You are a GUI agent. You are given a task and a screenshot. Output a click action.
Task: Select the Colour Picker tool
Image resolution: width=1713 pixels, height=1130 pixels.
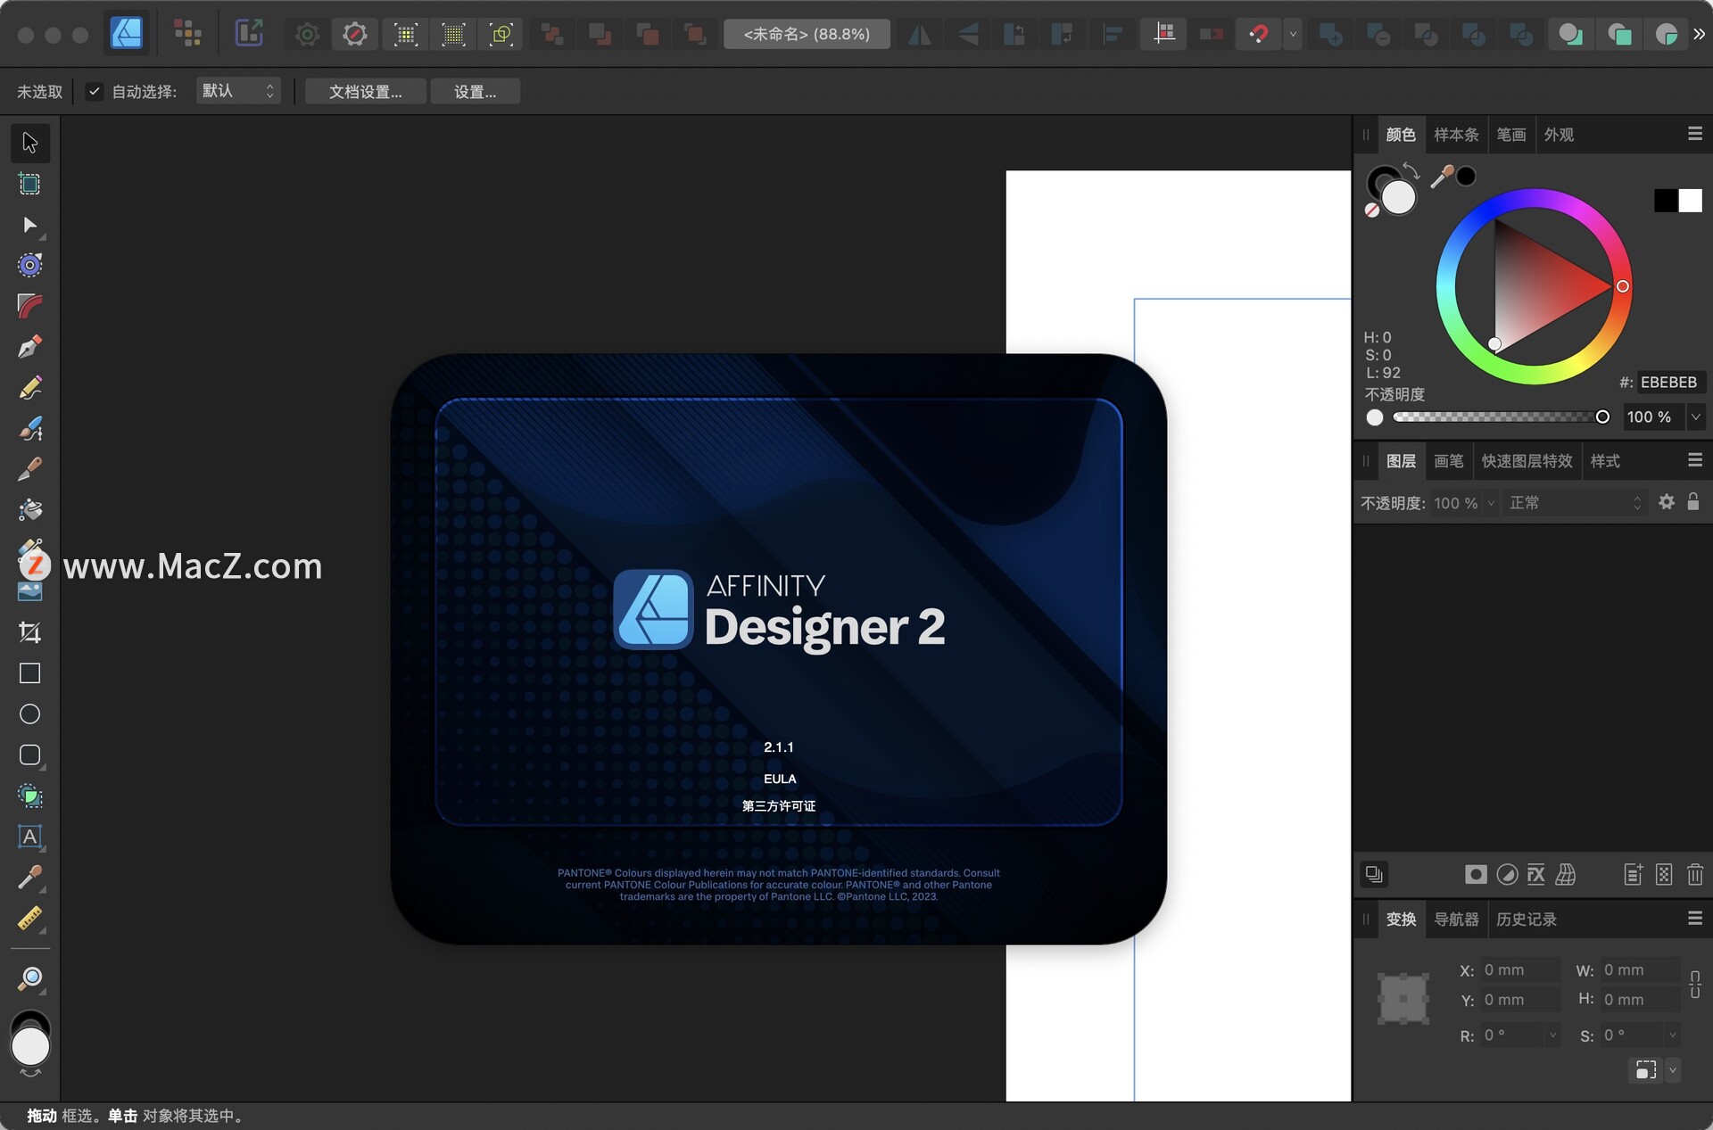29,878
